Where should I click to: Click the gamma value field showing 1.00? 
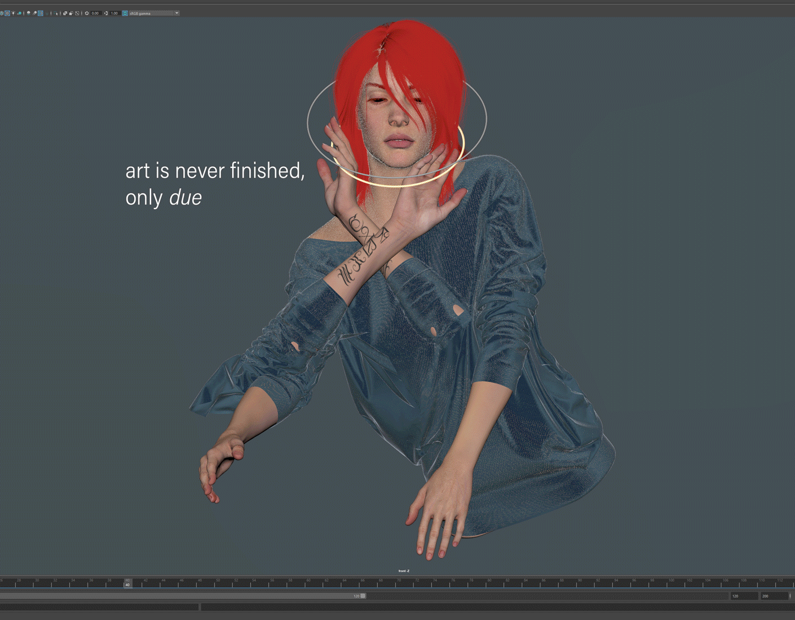pos(114,13)
